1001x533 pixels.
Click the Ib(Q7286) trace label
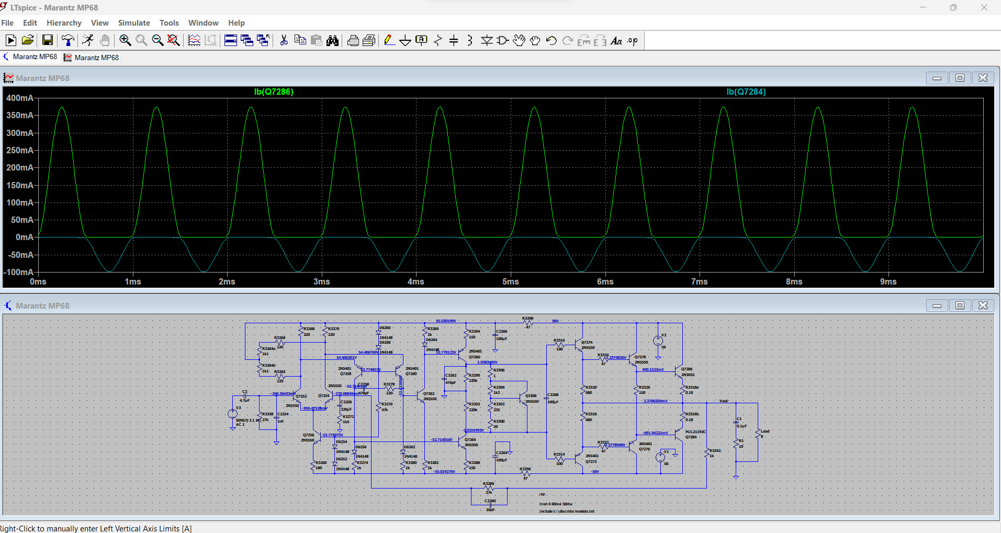click(274, 92)
